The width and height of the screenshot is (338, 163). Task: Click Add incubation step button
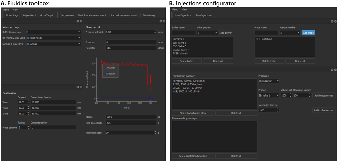323,110
